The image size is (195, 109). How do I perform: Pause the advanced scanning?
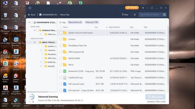(x=30, y=102)
